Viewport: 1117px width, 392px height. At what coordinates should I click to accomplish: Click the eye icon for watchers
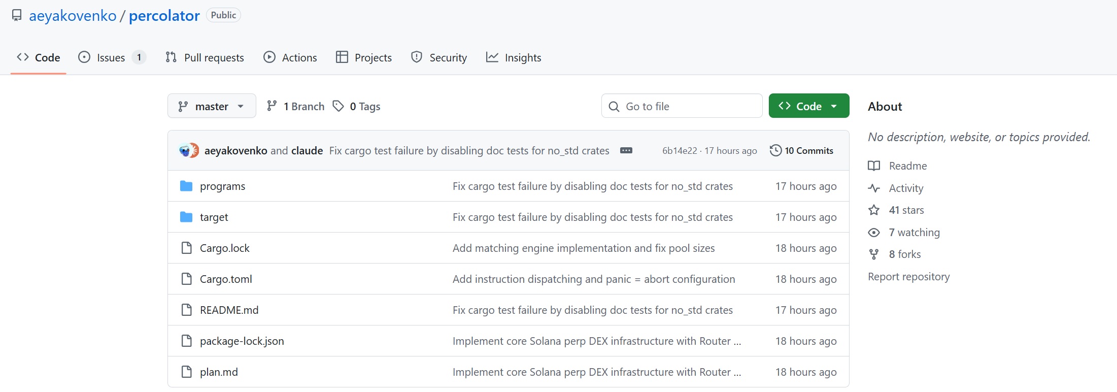pyautogui.click(x=873, y=233)
